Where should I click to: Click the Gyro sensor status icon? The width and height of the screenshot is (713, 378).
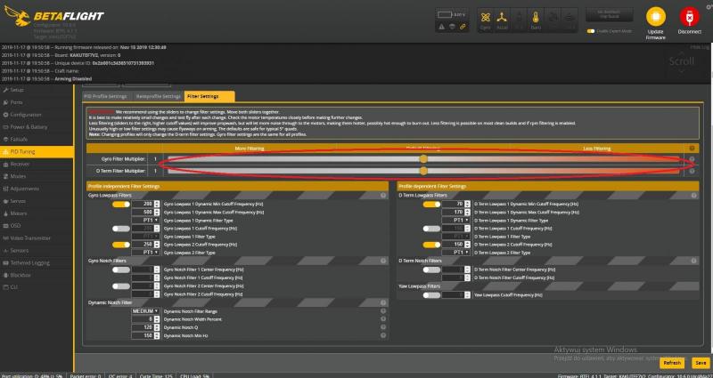pyautogui.click(x=486, y=18)
